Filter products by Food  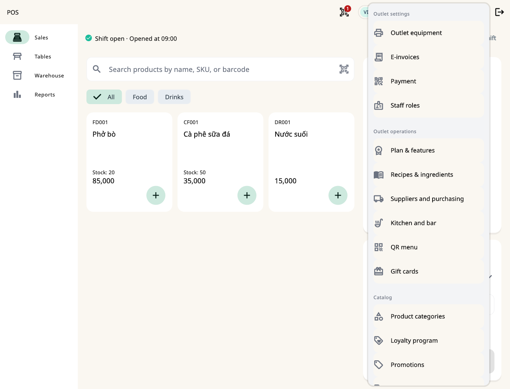coord(140,97)
